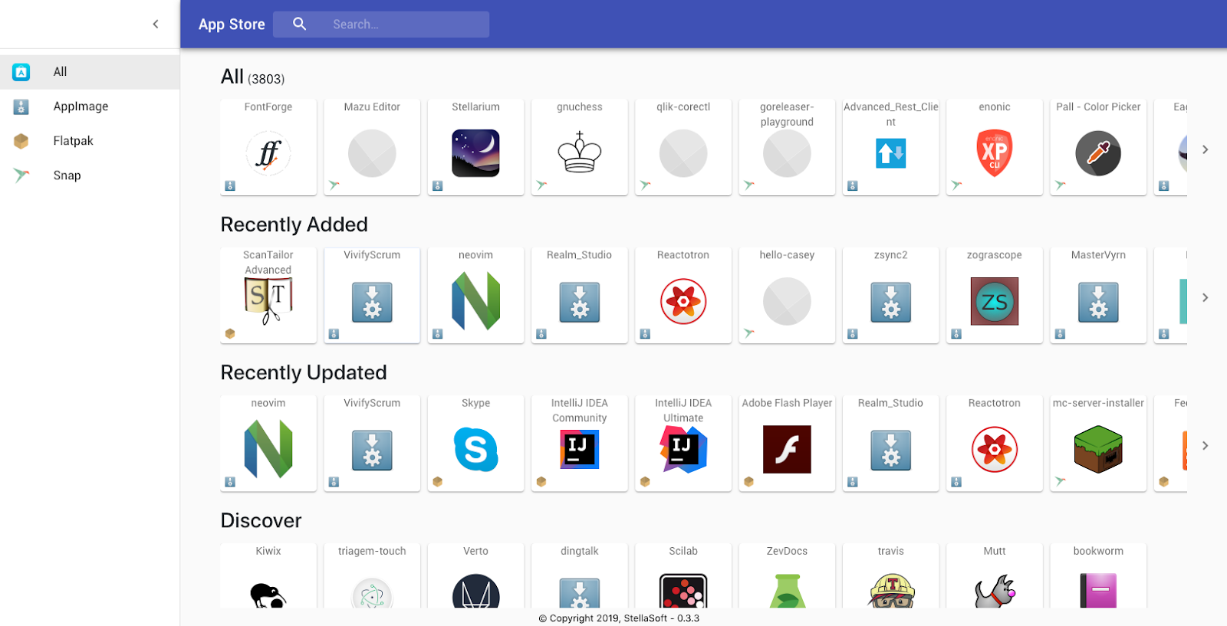The width and height of the screenshot is (1227, 626).
Task: Click the App Store title
Action: click(x=232, y=25)
